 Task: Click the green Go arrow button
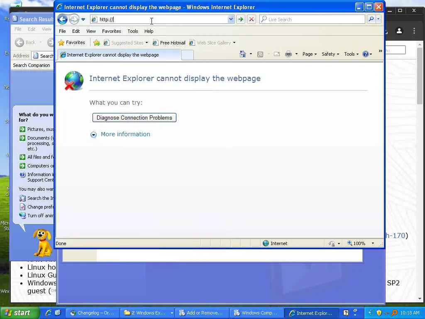240,19
